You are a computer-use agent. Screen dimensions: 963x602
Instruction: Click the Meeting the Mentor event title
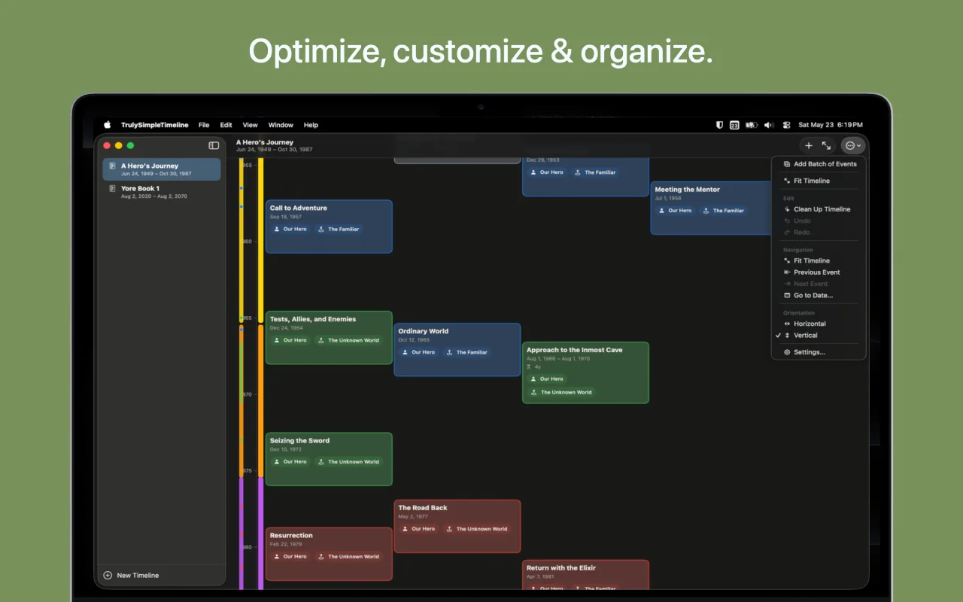coord(687,190)
